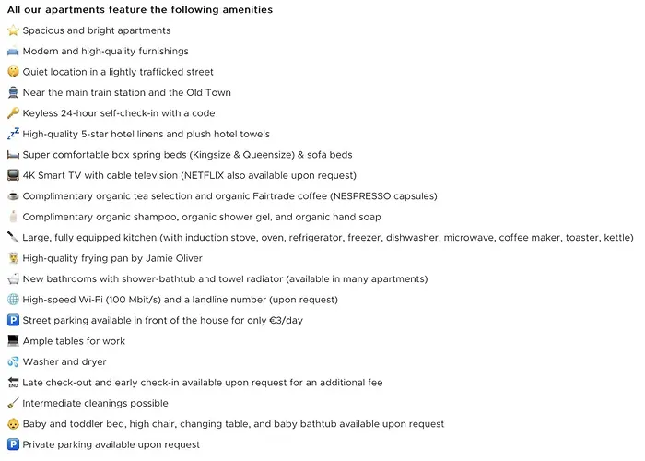The height and width of the screenshot is (461, 645).
Task: Click the 'Late check-out and early check-in' line
Action: [202, 383]
